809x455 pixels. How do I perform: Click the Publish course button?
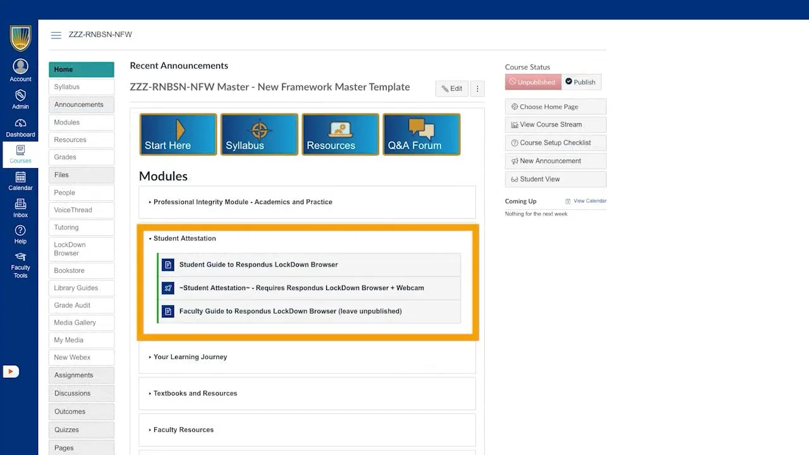581,82
